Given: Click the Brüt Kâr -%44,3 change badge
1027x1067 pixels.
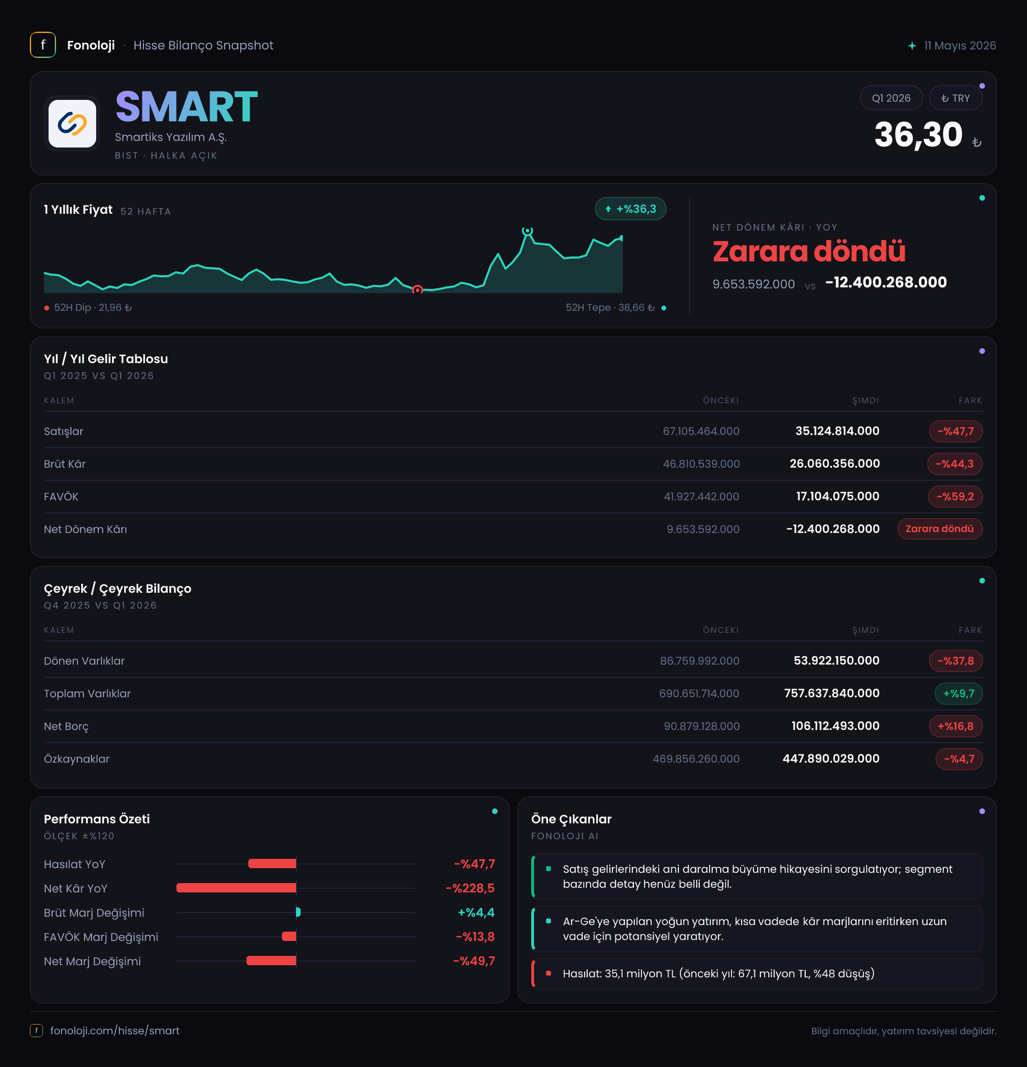Looking at the screenshot, I should coord(955,464).
